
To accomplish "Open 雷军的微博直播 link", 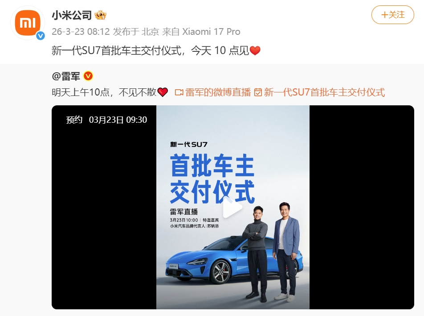I will point(218,92).
